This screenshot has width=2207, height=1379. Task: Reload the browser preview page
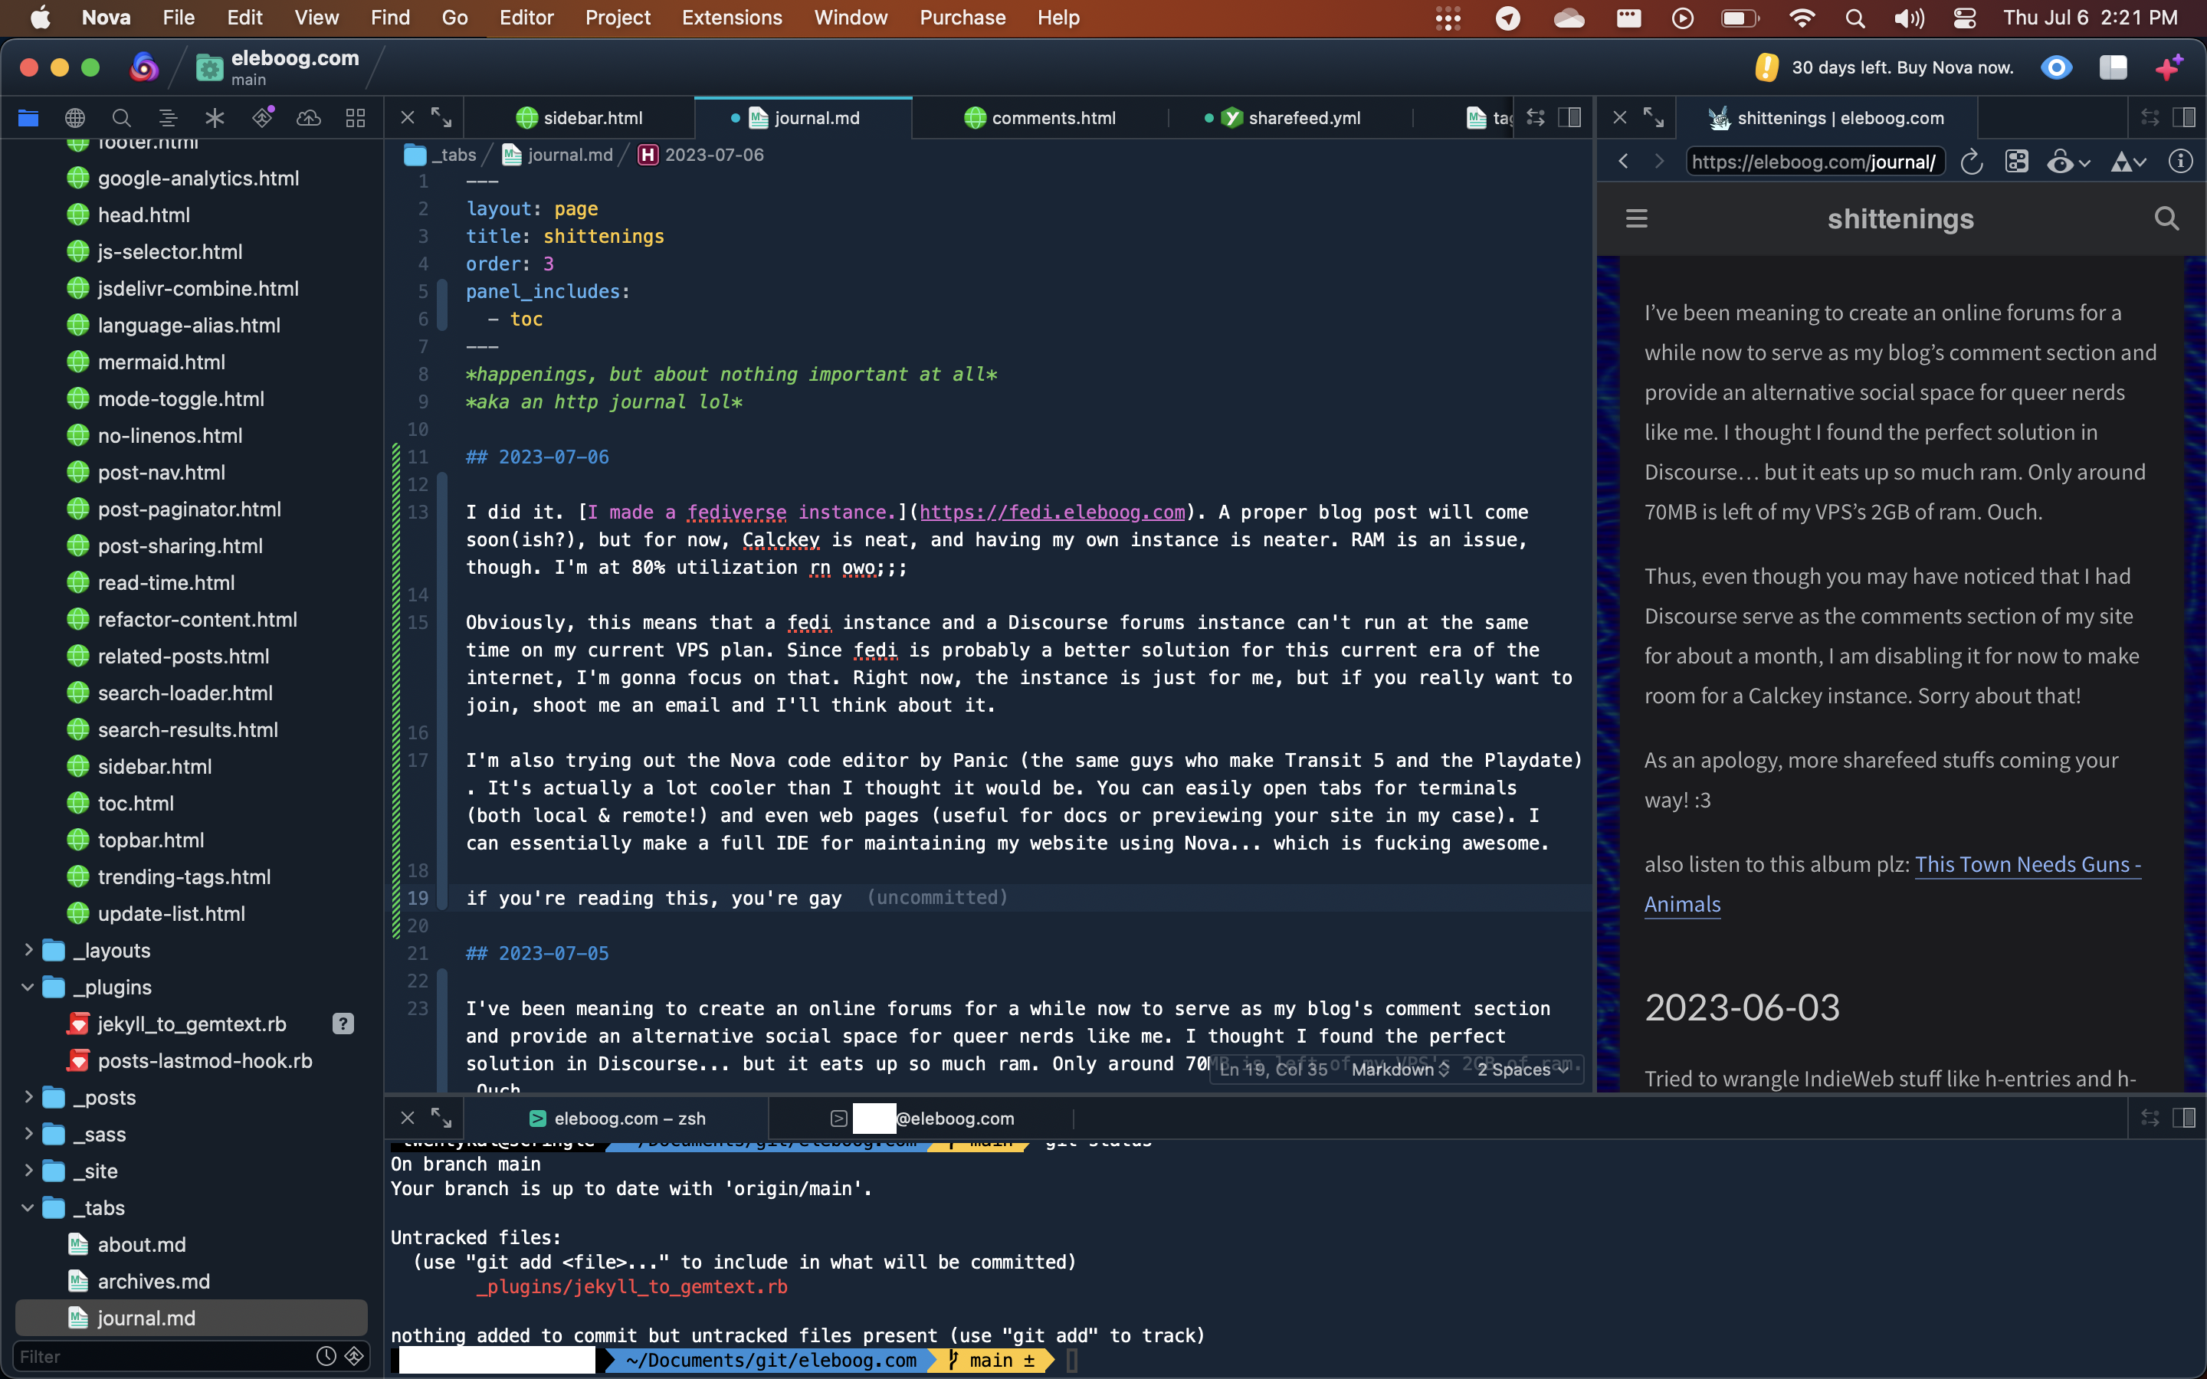coord(1972,162)
